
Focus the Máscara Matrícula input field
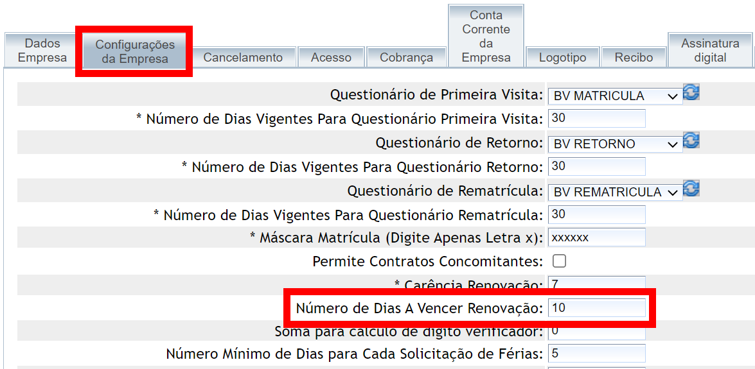pos(596,237)
